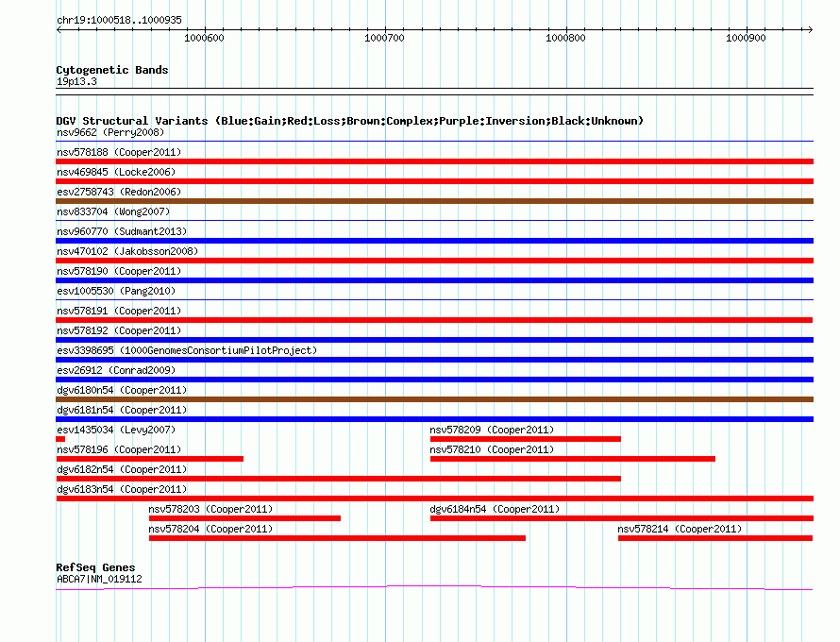
Task: Click the red bar below dgv6183n54
Action: click(x=434, y=498)
